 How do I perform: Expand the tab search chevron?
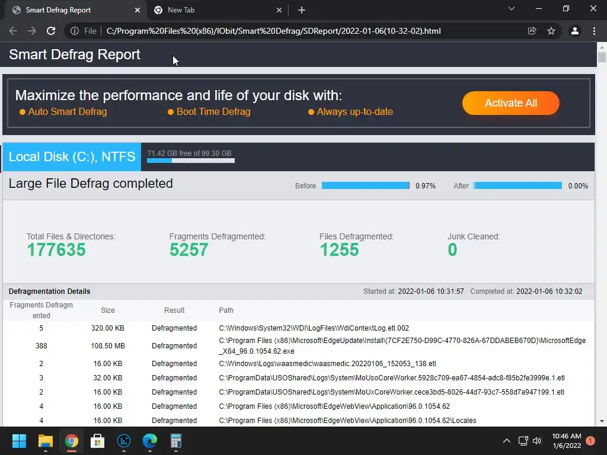point(512,8)
